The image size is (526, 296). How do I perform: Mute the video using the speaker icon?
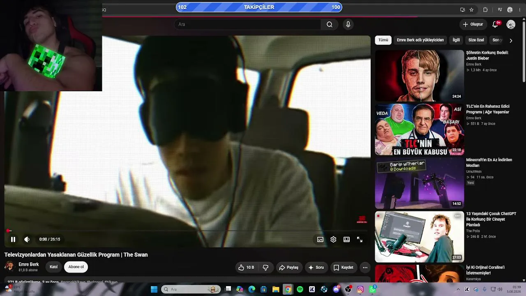27,239
